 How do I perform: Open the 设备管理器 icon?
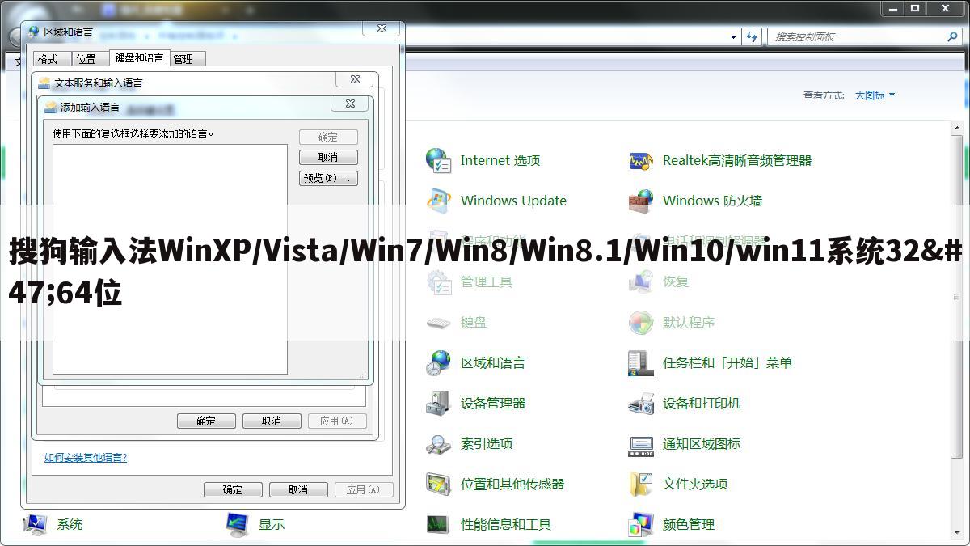[x=438, y=403]
